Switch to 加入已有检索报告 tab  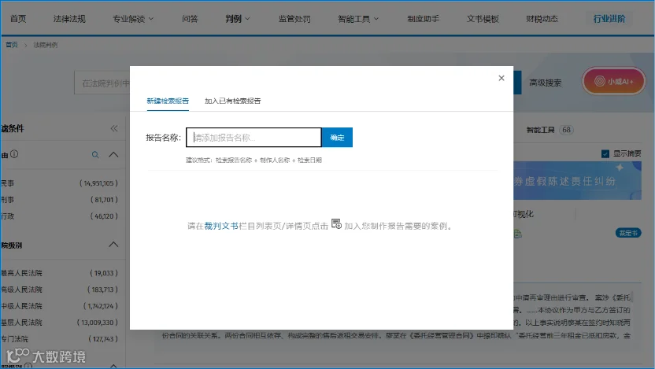pyautogui.click(x=233, y=101)
